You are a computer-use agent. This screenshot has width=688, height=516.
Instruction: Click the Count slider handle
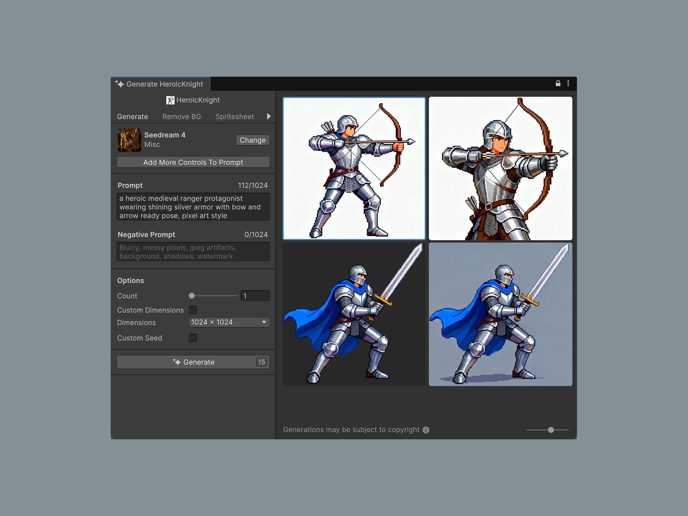click(192, 296)
